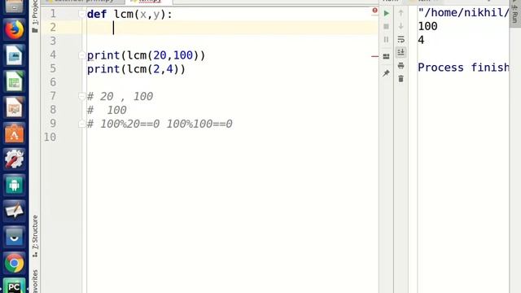Click Down the Stack Trace arrow

401,26
